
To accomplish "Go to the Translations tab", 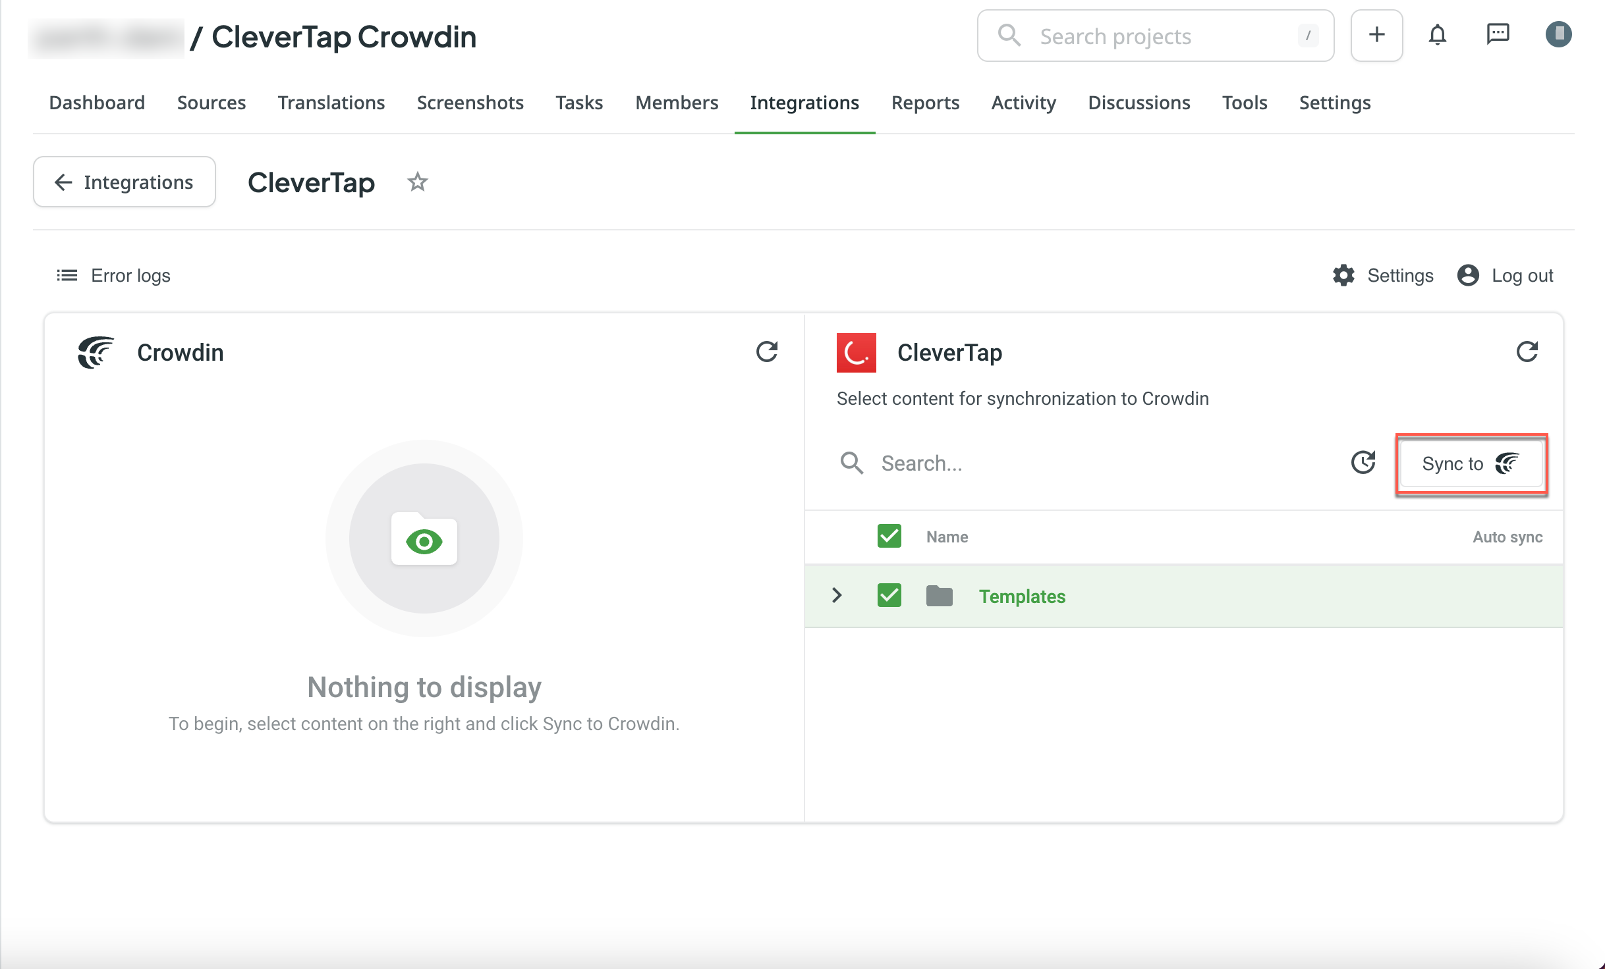I will [331, 103].
